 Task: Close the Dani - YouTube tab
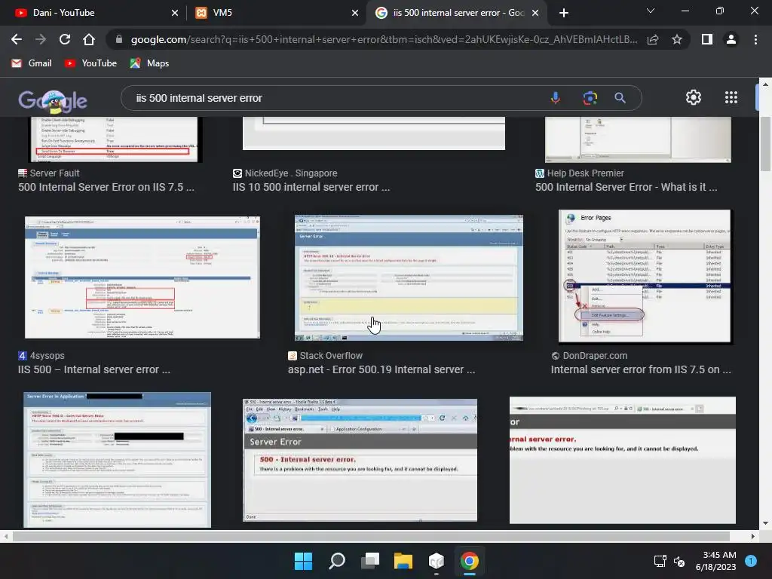(x=175, y=13)
